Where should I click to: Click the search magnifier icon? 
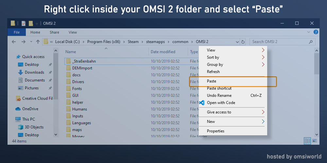pyautogui.click(x=311, y=42)
